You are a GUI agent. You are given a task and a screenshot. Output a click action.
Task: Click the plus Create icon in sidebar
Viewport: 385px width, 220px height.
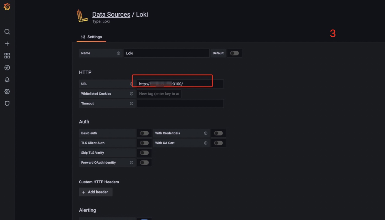coord(7,44)
